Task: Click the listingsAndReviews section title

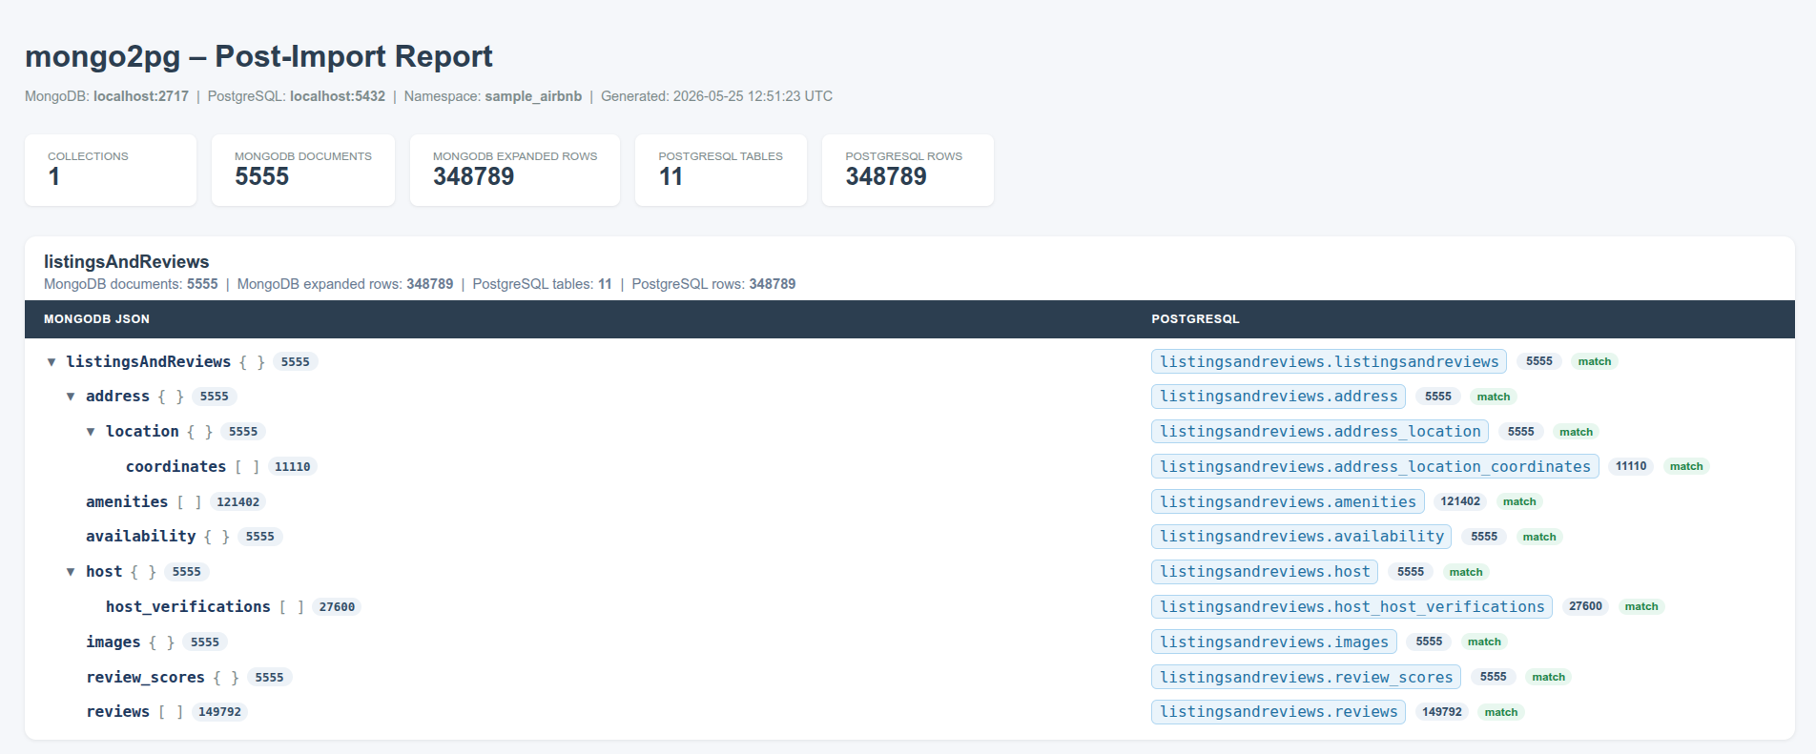Action: click(x=127, y=262)
